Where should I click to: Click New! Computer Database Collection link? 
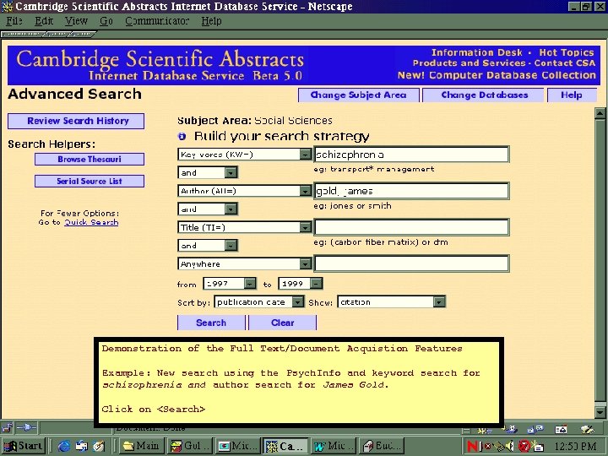coord(497,75)
